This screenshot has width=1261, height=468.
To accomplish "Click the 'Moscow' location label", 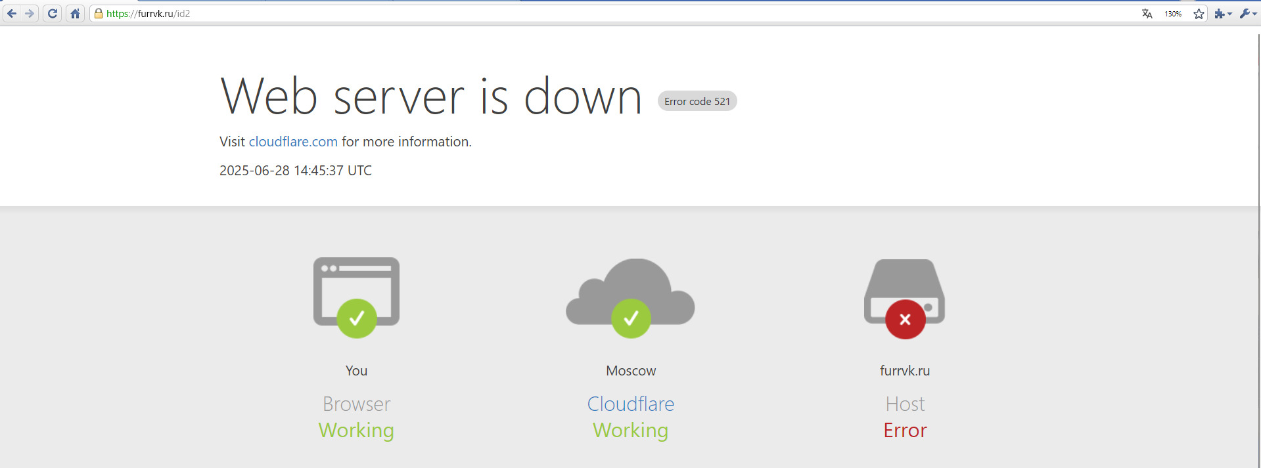I will (x=631, y=371).
